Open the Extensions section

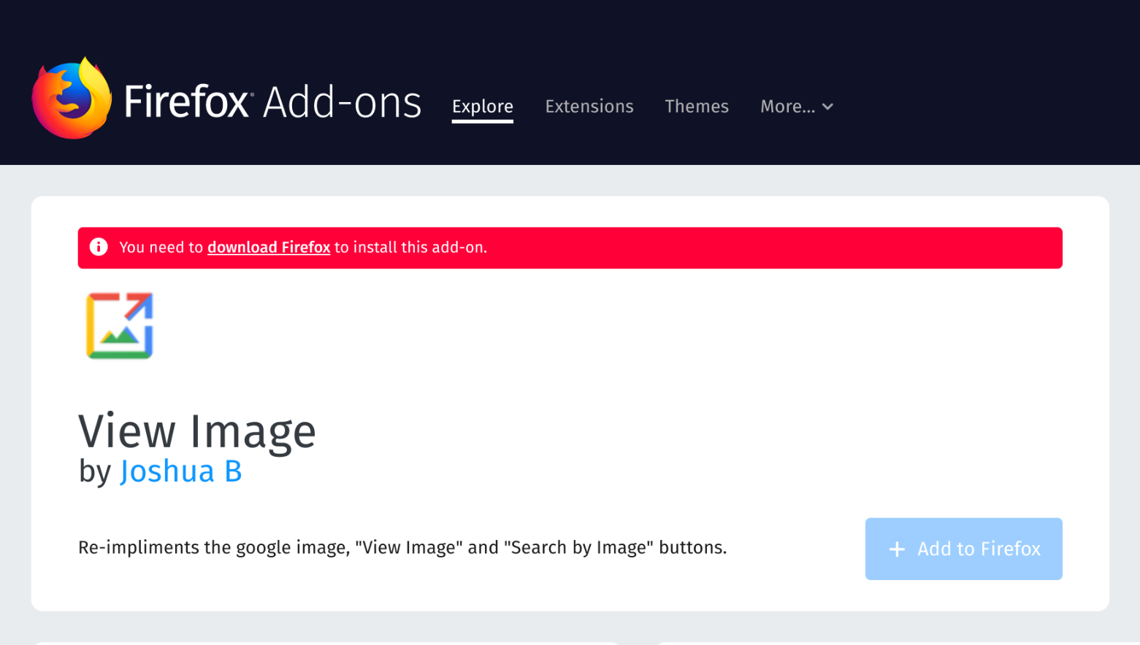[x=589, y=107]
